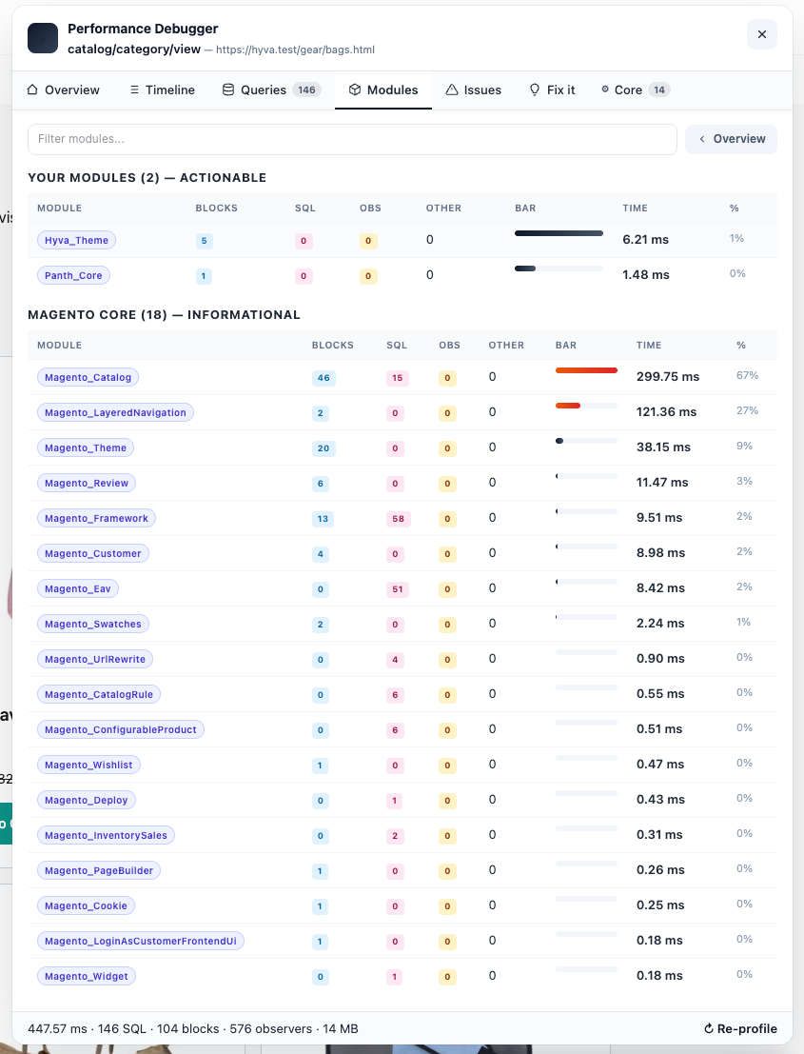Screen dimensions: 804x1054
Task: Open the Magento_Wishlist module tag
Action: (88, 765)
